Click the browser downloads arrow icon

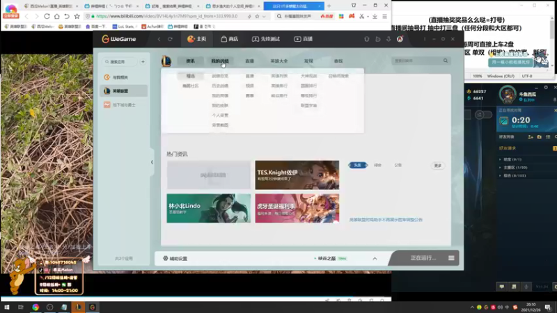tap(375, 16)
